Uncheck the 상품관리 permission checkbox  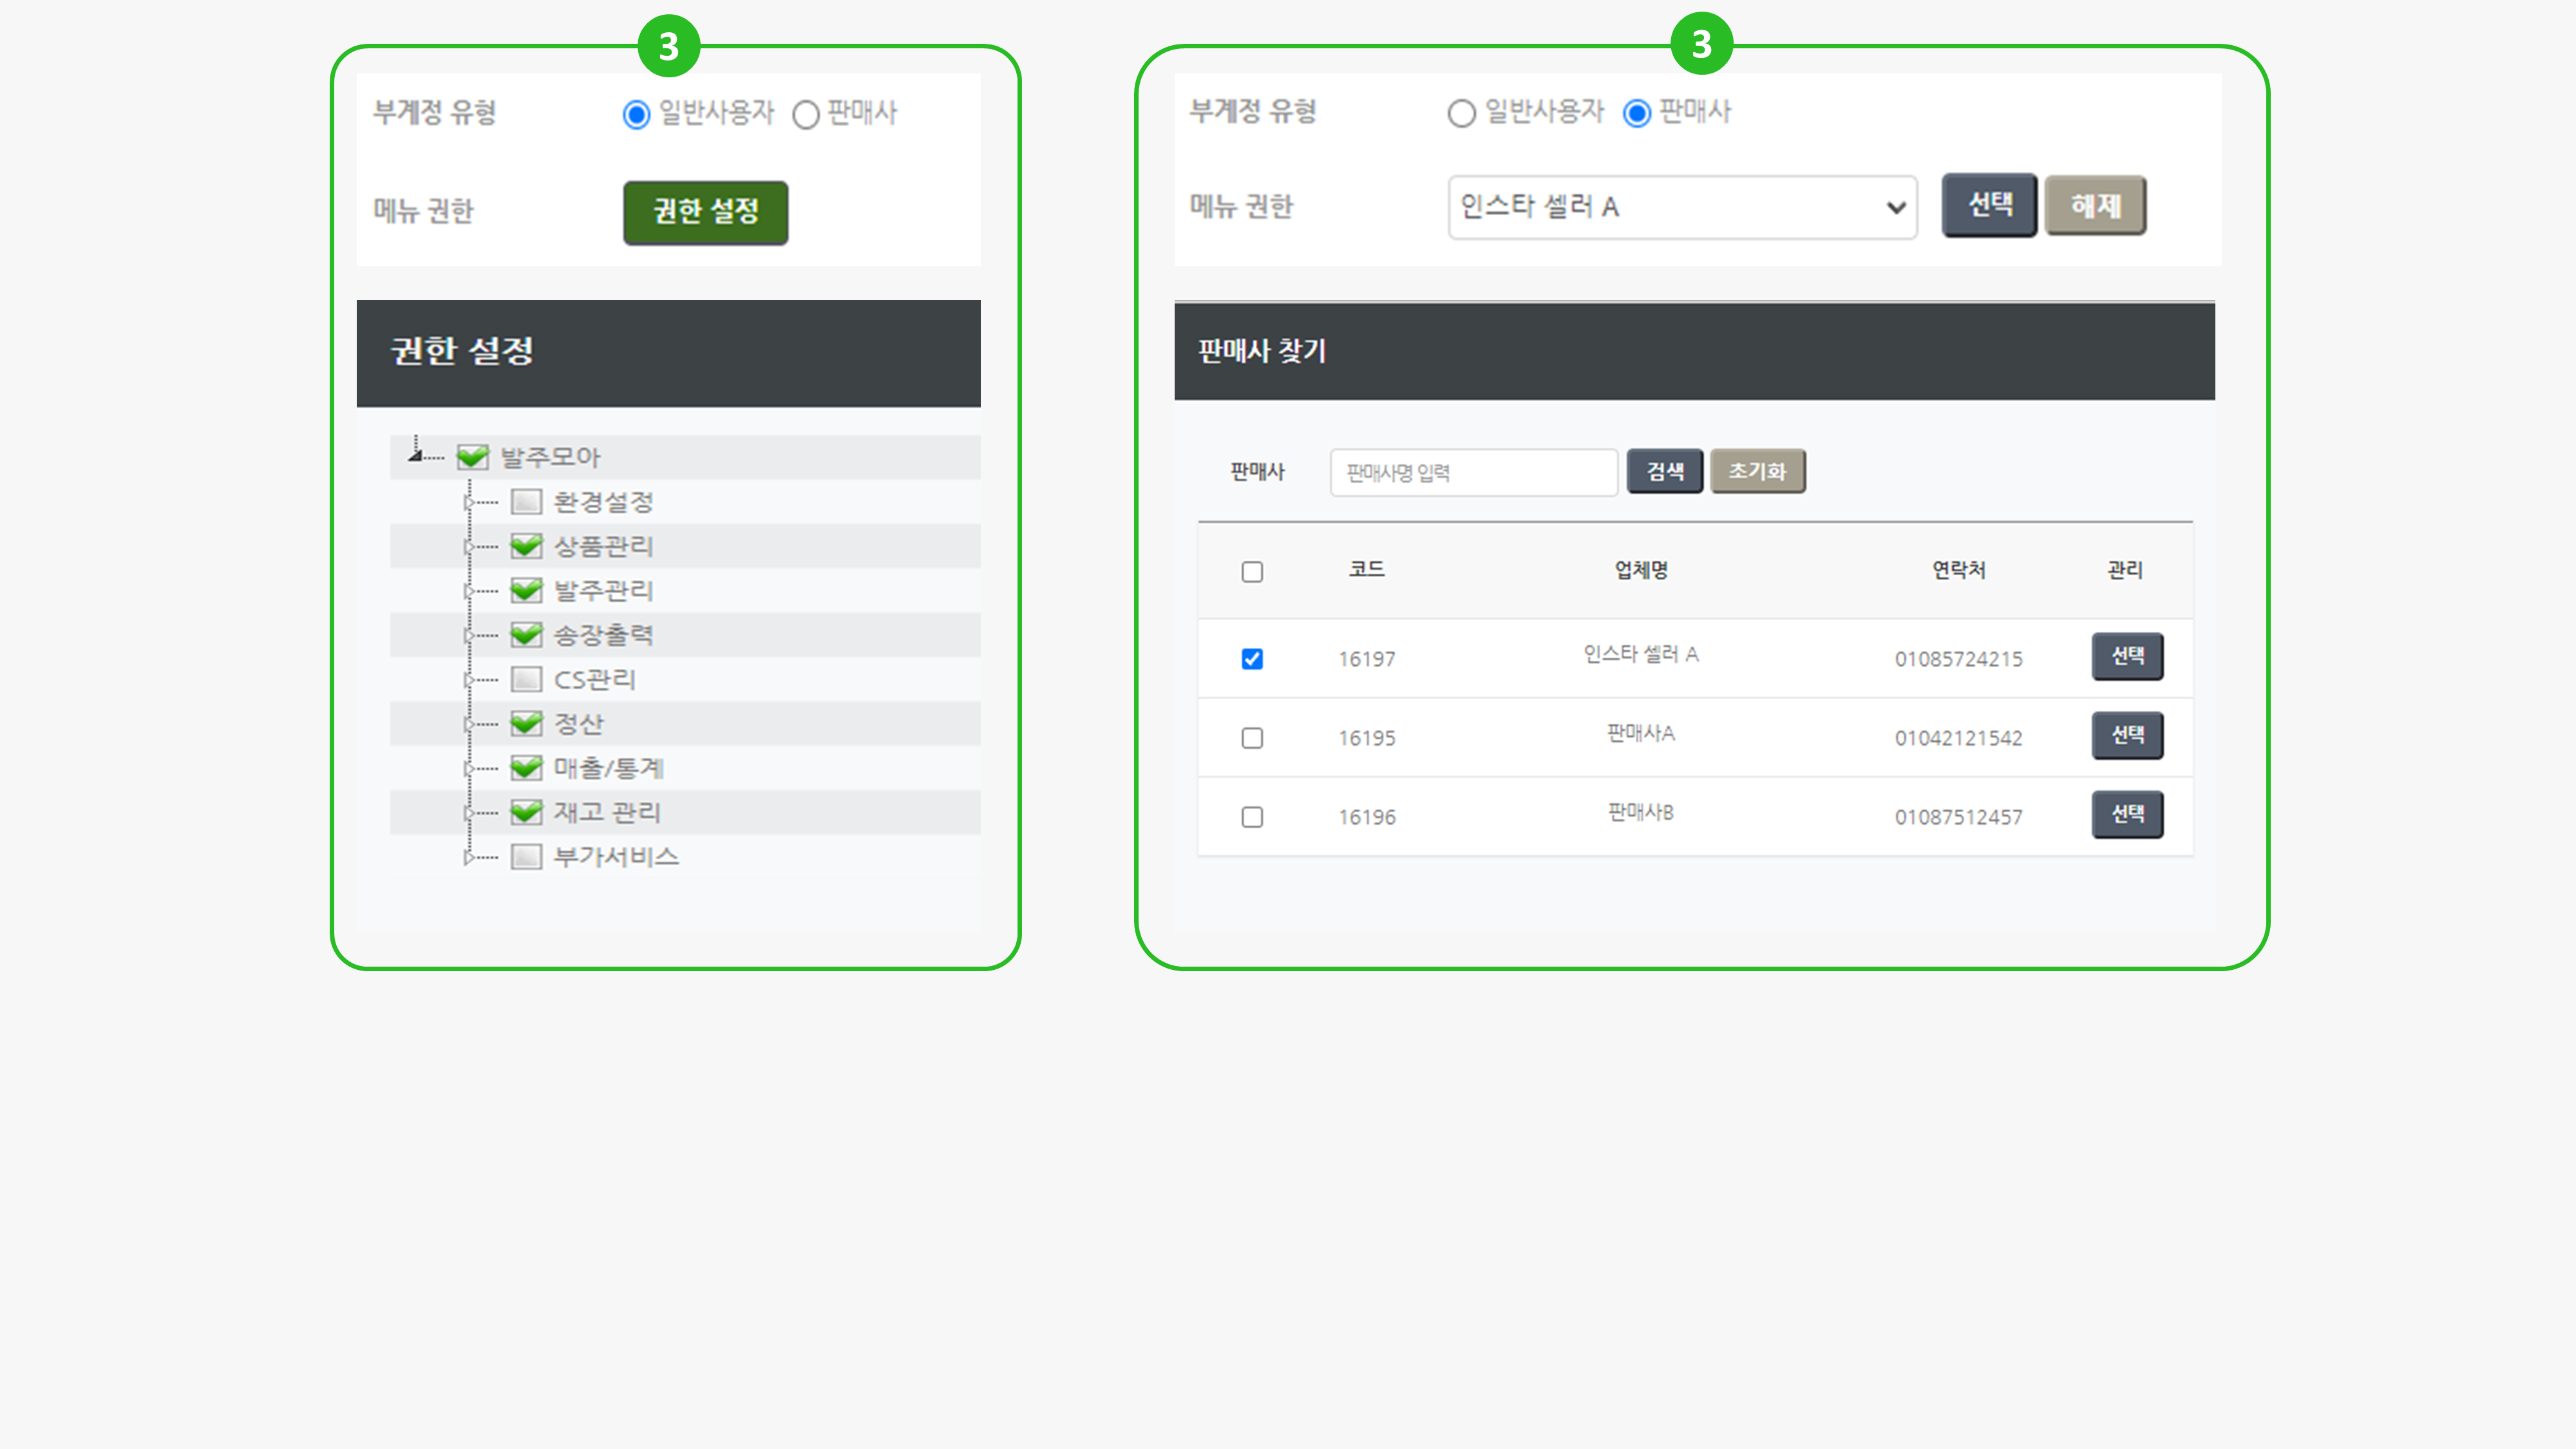[x=526, y=546]
